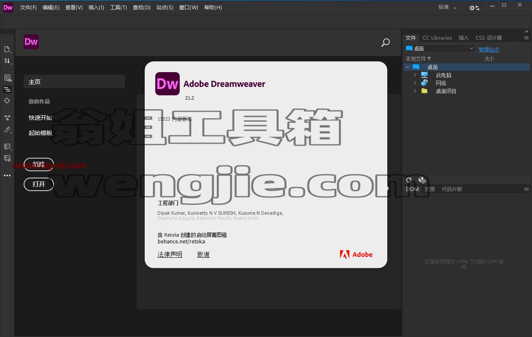Click the 您的作品 heading
Viewport: 532px width, 337px height.
39,101
